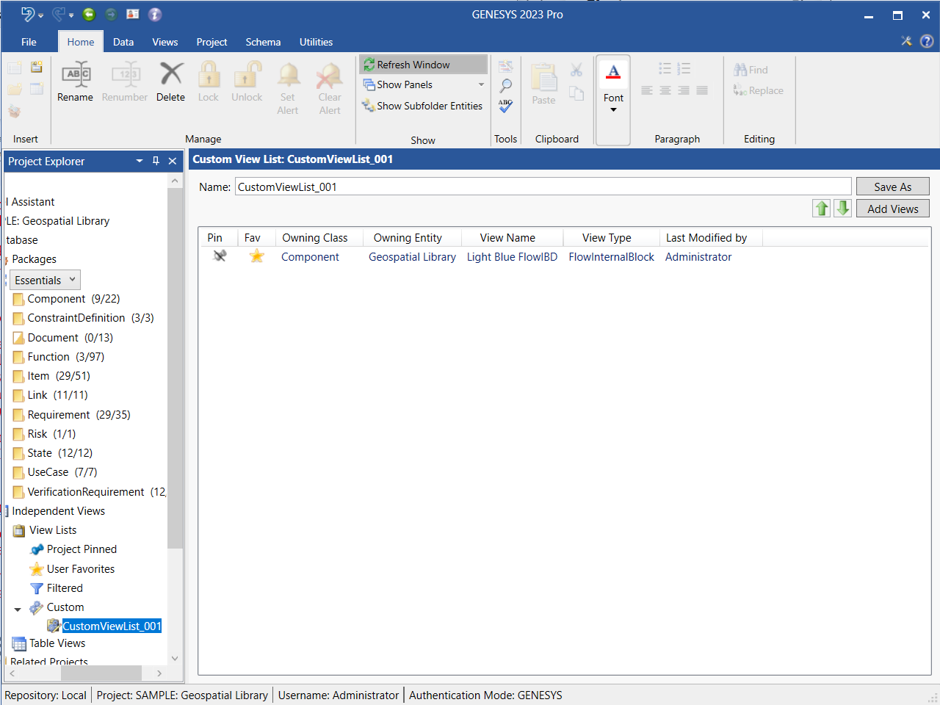Switch to the Schema ribbon tab
Viewport: 940px width, 705px height.
(x=263, y=42)
